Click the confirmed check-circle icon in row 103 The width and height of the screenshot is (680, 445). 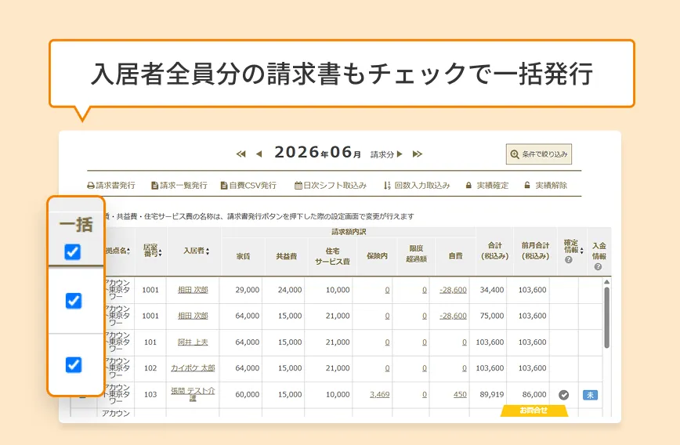(x=564, y=395)
